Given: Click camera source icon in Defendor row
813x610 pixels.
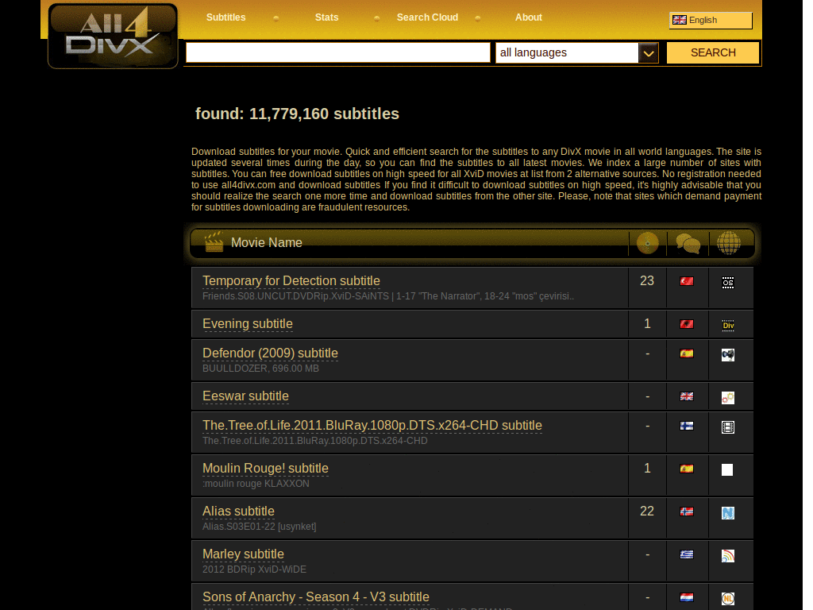Looking at the screenshot, I should [x=728, y=355].
